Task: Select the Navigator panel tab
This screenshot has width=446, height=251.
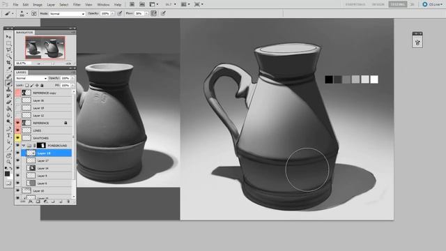Action: pyautogui.click(x=24, y=33)
